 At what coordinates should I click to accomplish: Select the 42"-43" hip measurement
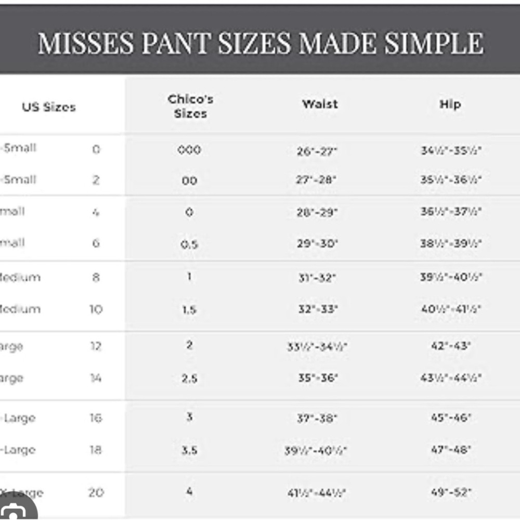pyautogui.click(x=451, y=346)
